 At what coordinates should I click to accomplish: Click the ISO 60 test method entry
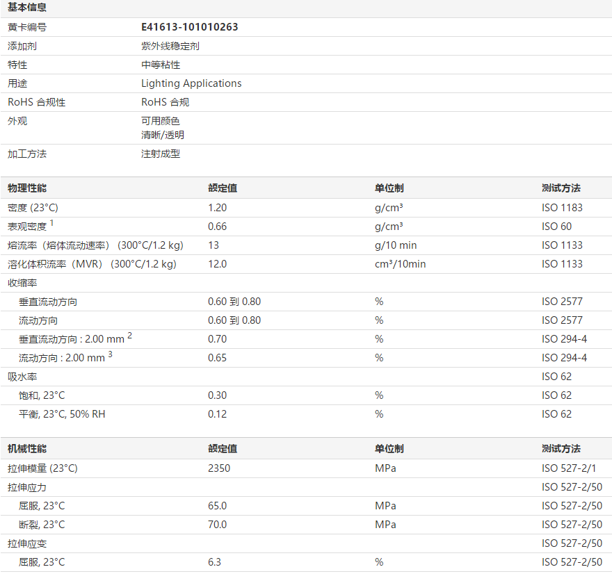556,226
